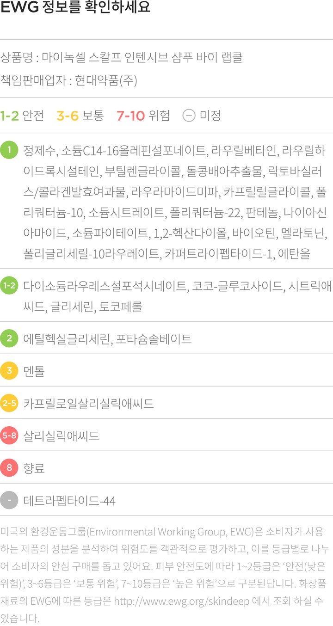Click 카프릴로일살리실릭애씨드 ingredient name
The width and height of the screenshot is (333, 626).
(88, 404)
